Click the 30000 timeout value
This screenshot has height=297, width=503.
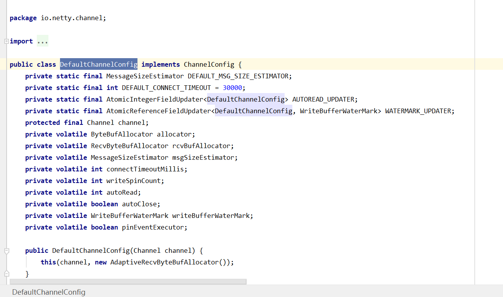(232, 88)
